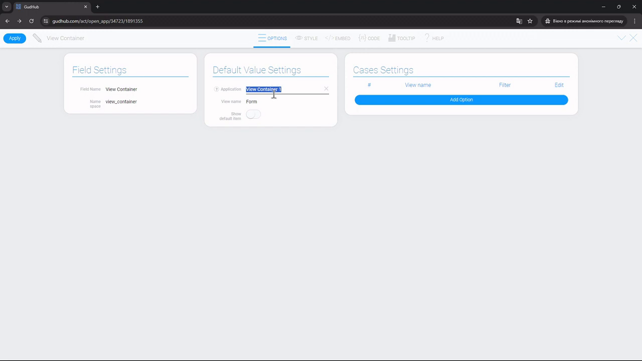
Task: Click the browser forward arrow
Action: pos(19,21)
